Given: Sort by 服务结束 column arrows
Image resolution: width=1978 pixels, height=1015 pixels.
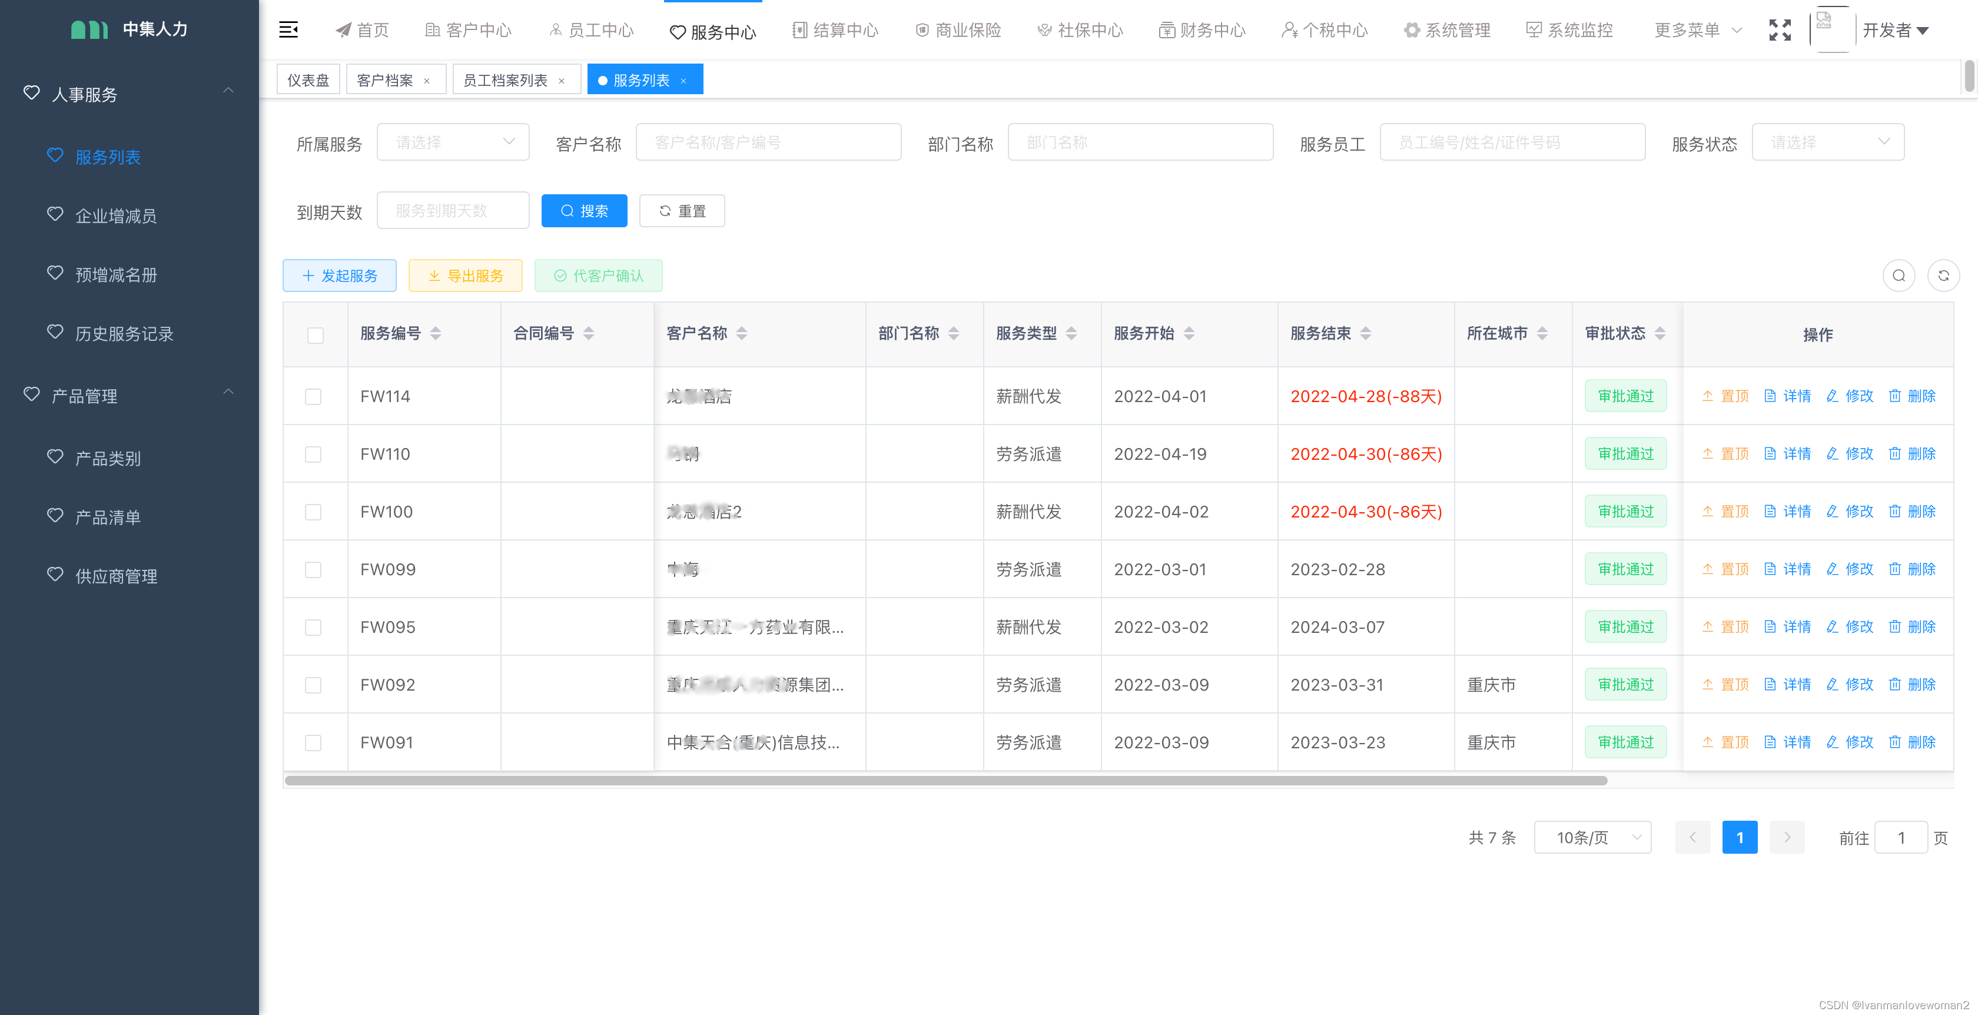Looking at the screenshot, I should coord(1365,333).
